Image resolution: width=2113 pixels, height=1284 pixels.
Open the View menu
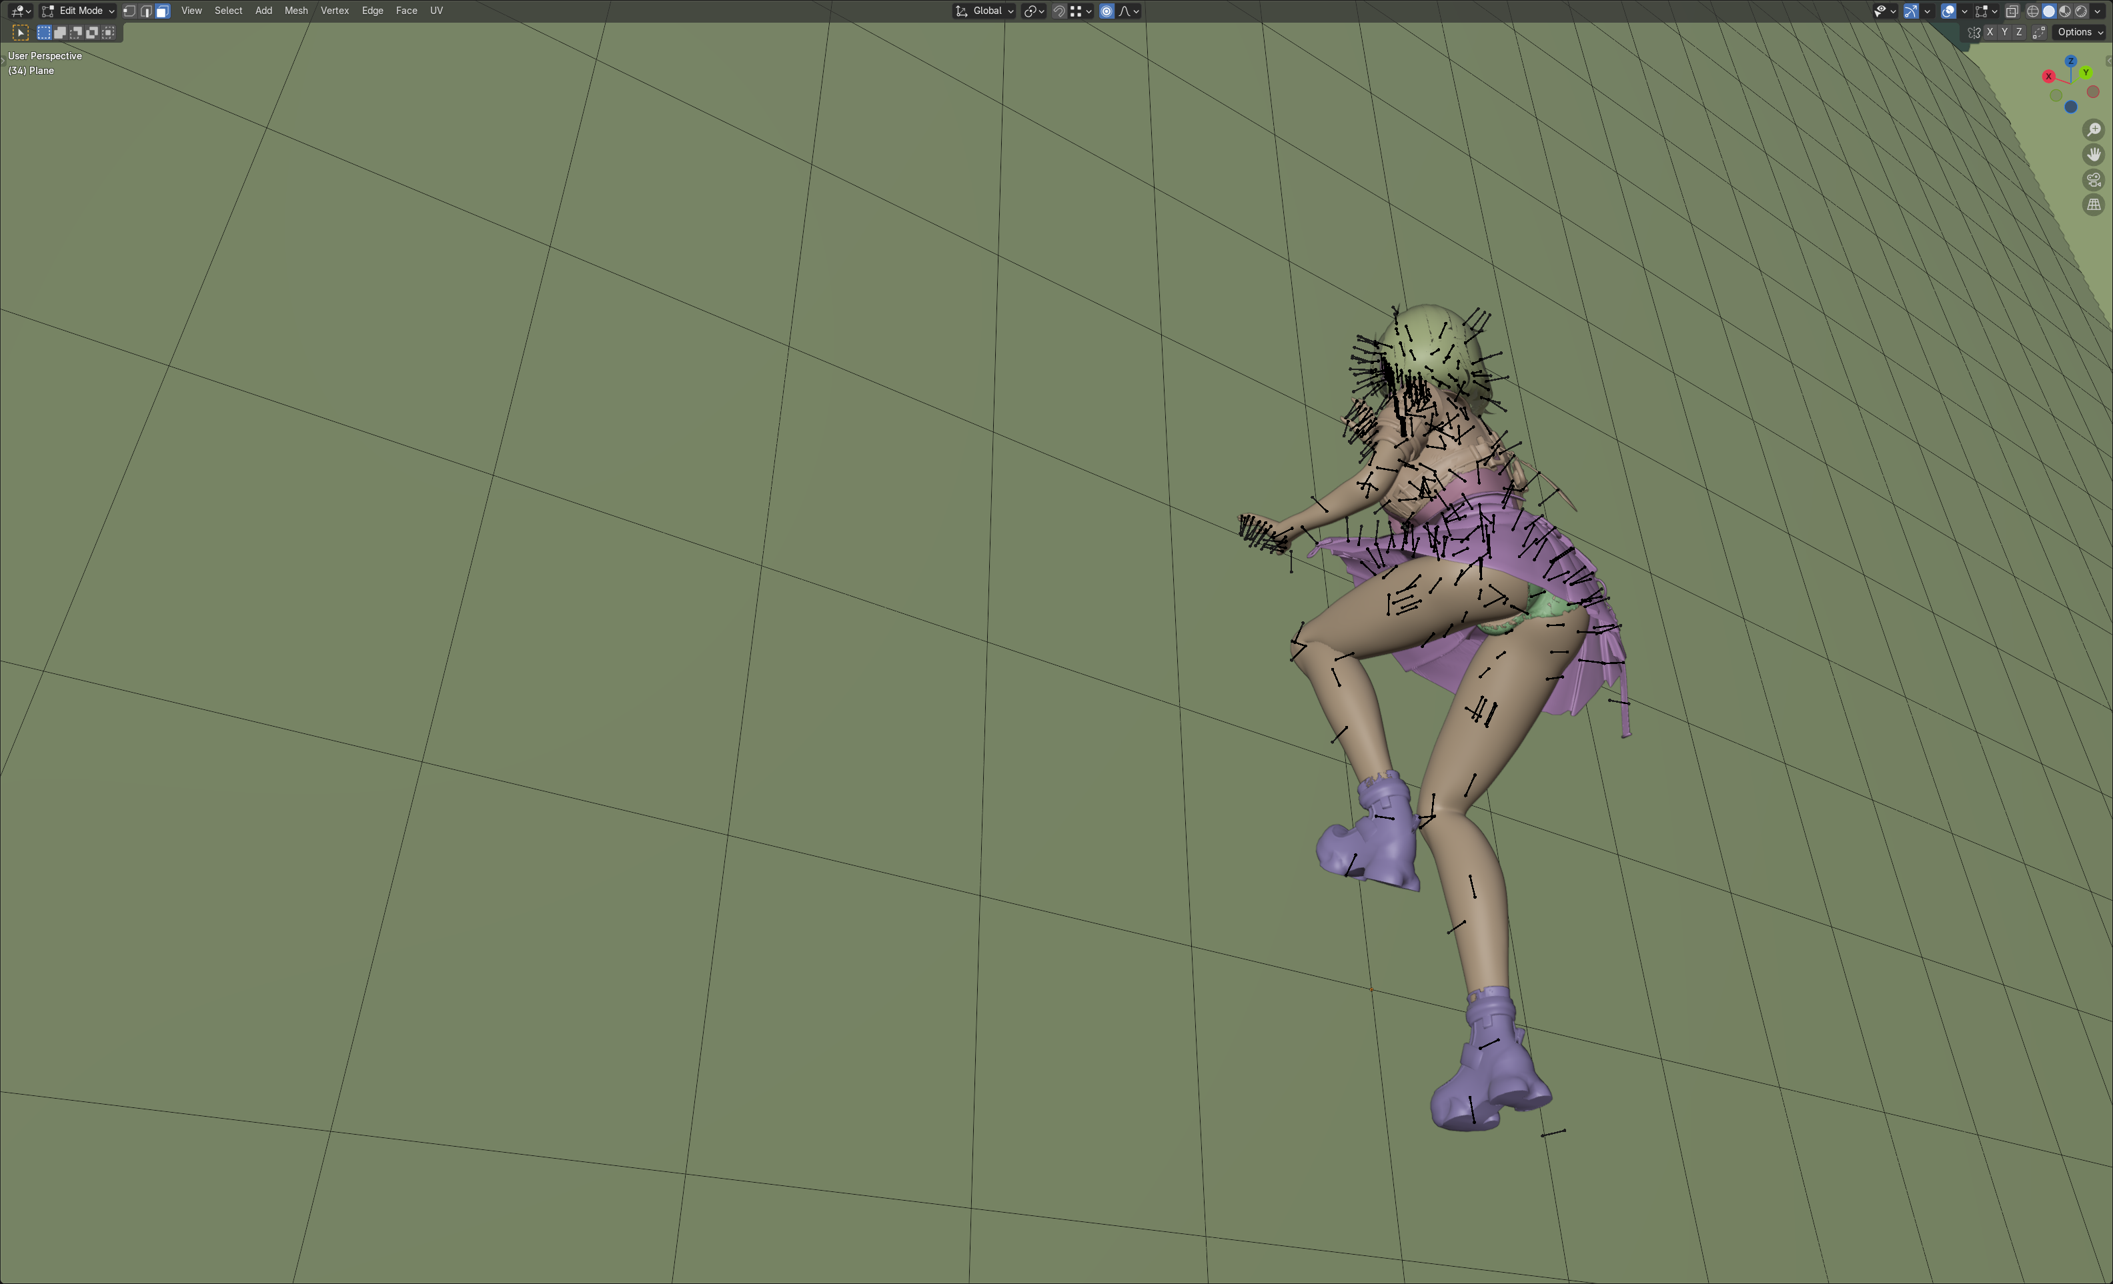tap(191, 11)
